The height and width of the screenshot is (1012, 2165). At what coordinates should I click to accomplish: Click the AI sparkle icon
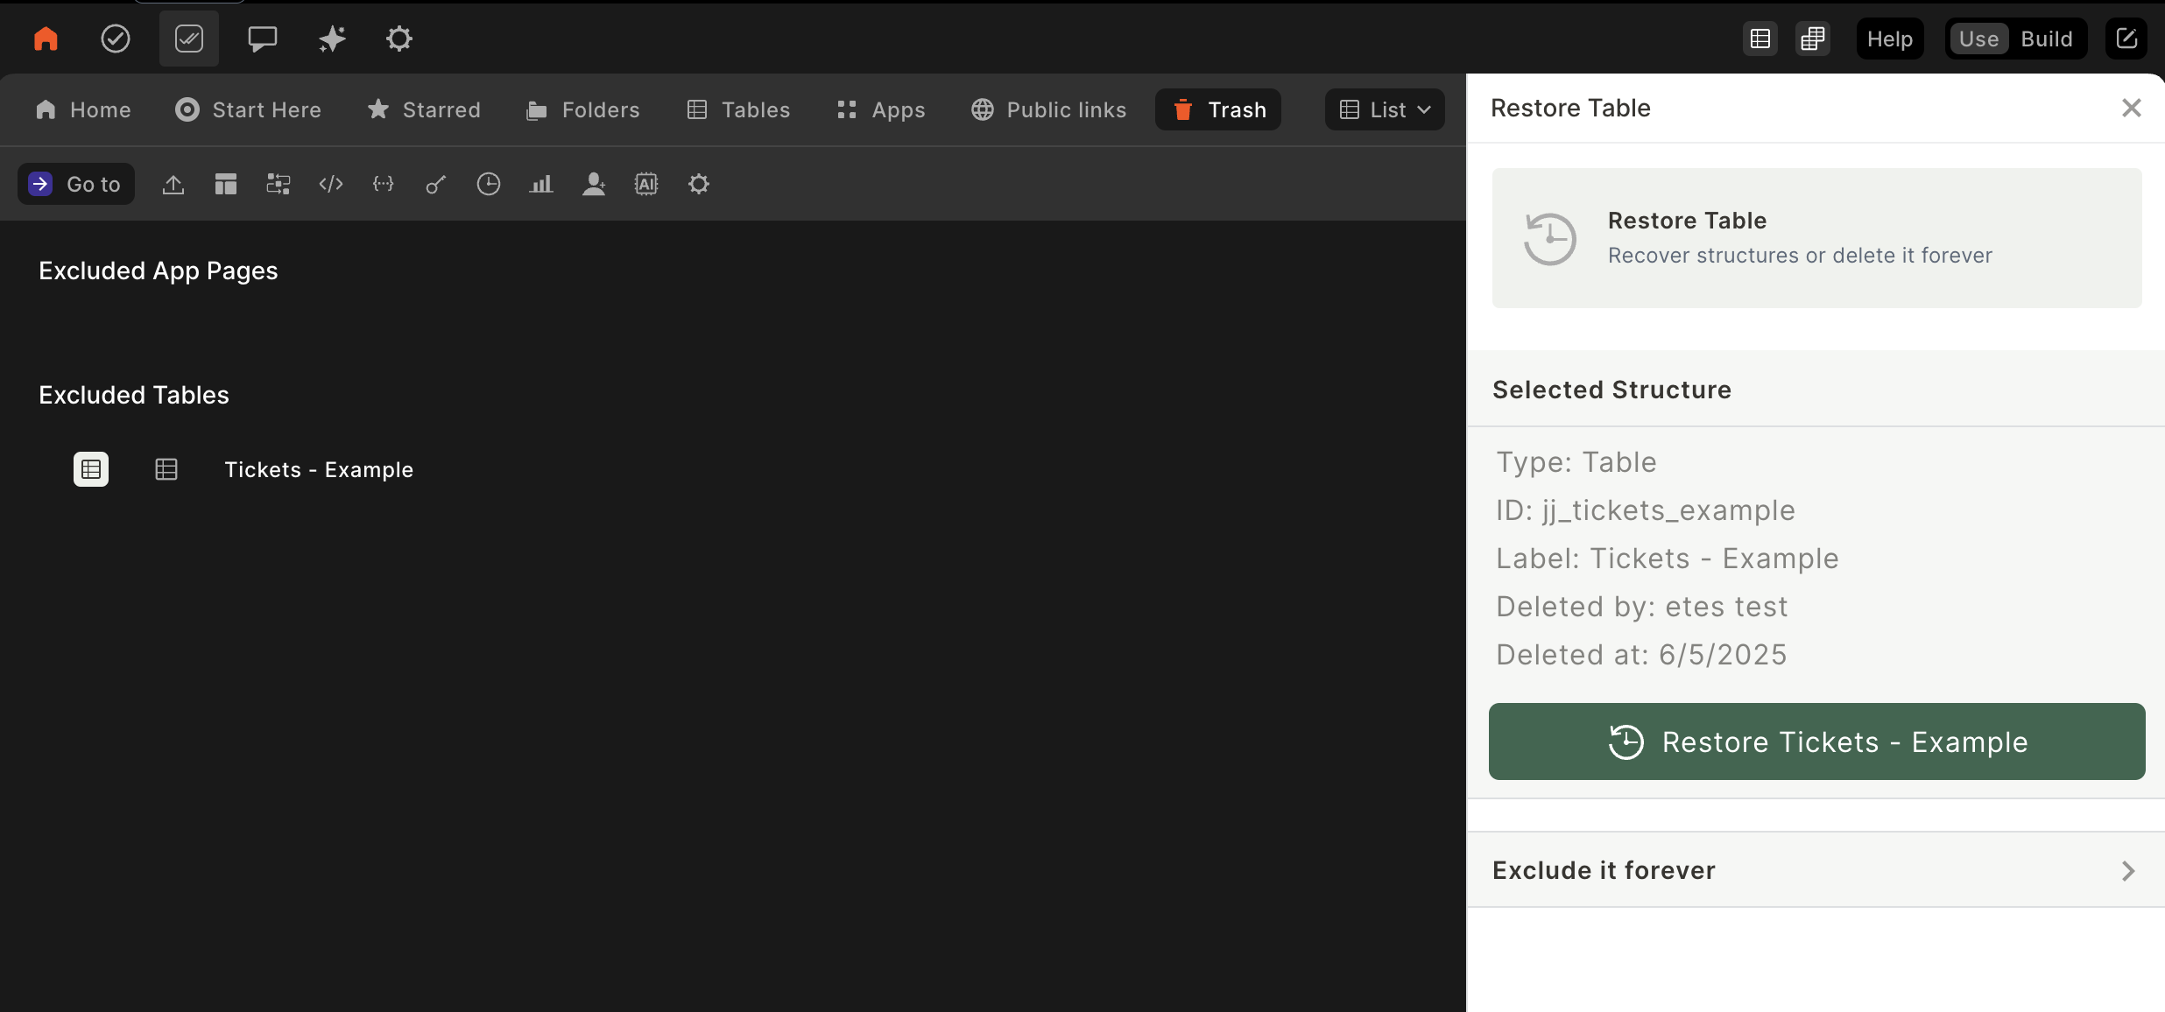point(332,39)
